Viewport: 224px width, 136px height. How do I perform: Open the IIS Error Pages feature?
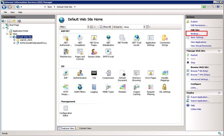[151, 74]
